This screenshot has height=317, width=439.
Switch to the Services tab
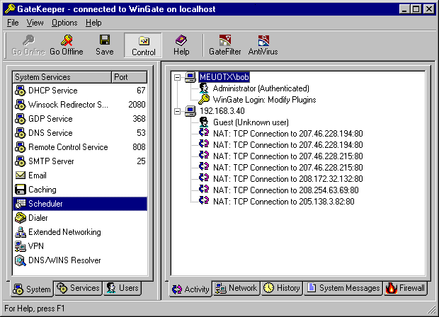(x=78, y=288)
